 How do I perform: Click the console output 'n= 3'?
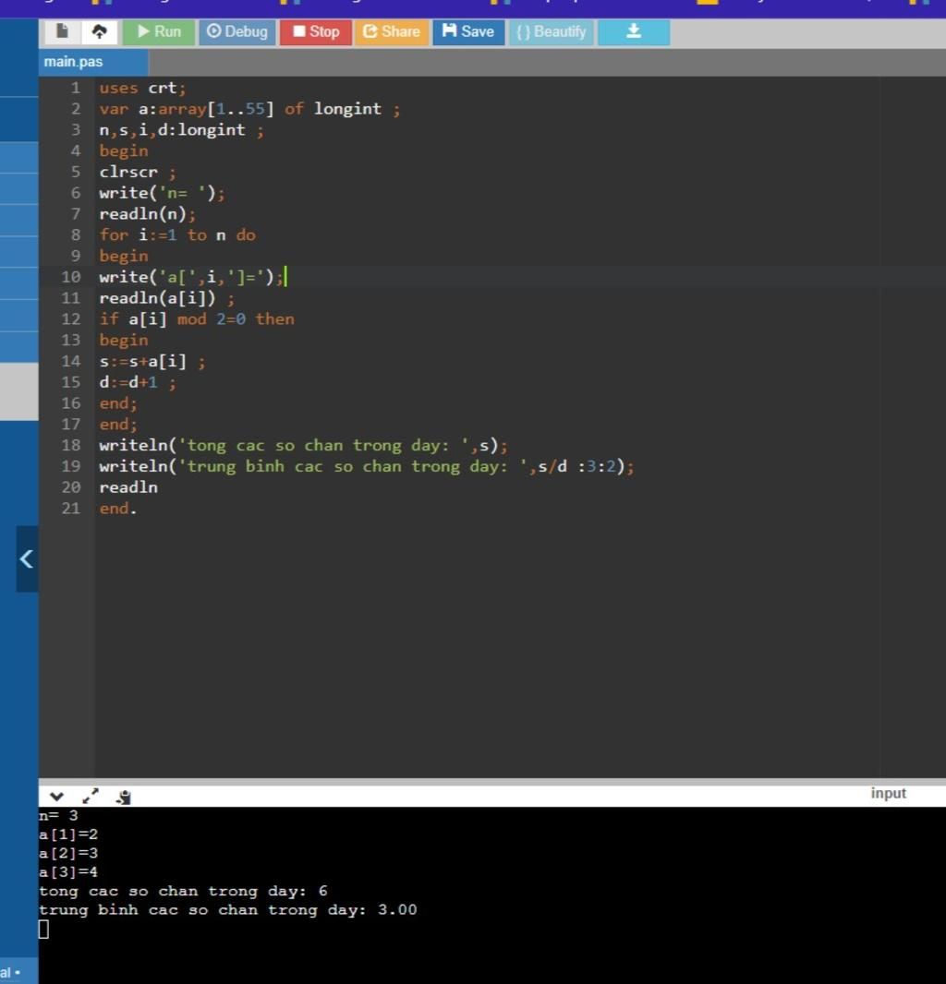click(58, 815)
